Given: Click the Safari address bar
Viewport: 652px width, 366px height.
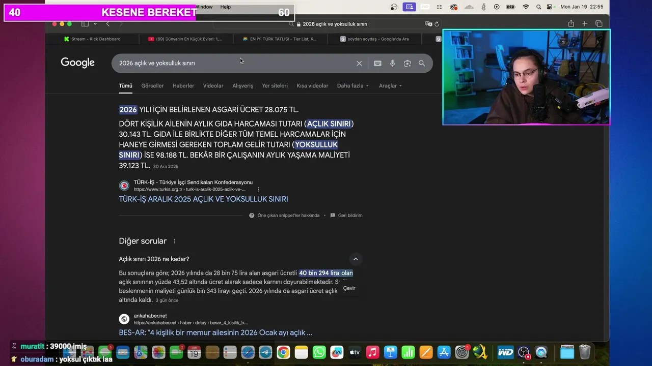Looking at the screenshot, I should coord(326,24).
